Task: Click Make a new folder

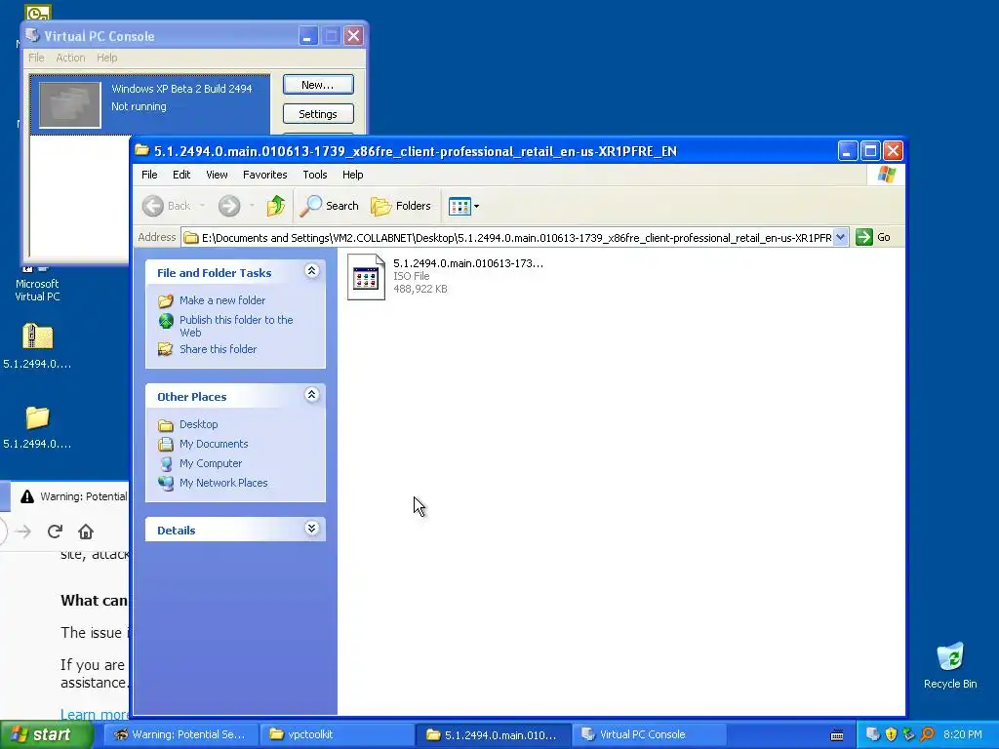Action: tap(221, 300)
